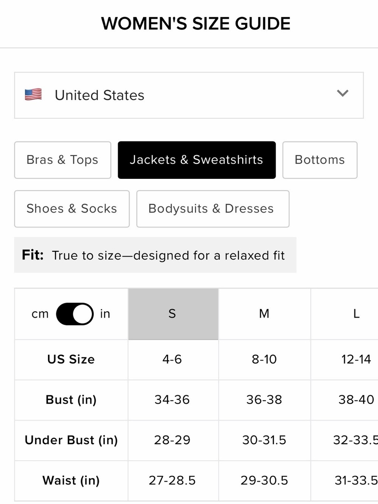Select the M size column header
378x504 pixels.
click(x=265, y=314)
